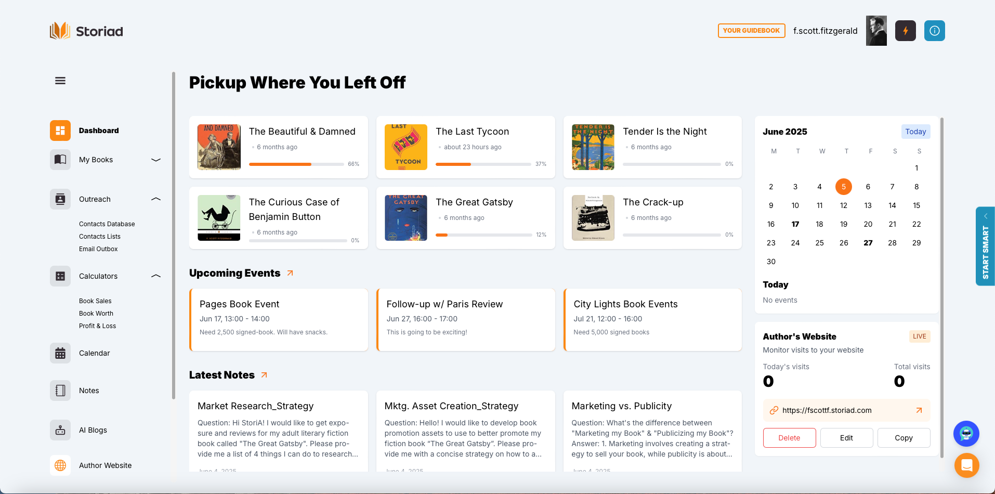
Task: Open the Notes notebook icon
Action: click(60, 391)
